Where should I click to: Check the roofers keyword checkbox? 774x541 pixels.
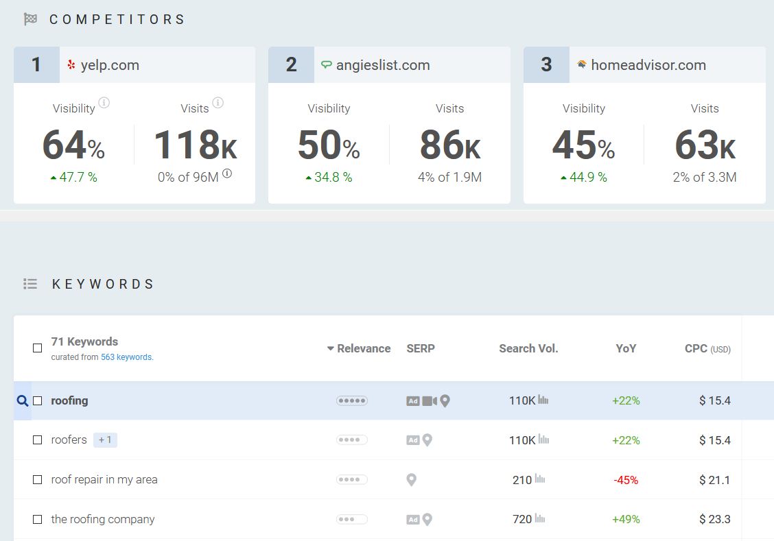coord(38,440)
